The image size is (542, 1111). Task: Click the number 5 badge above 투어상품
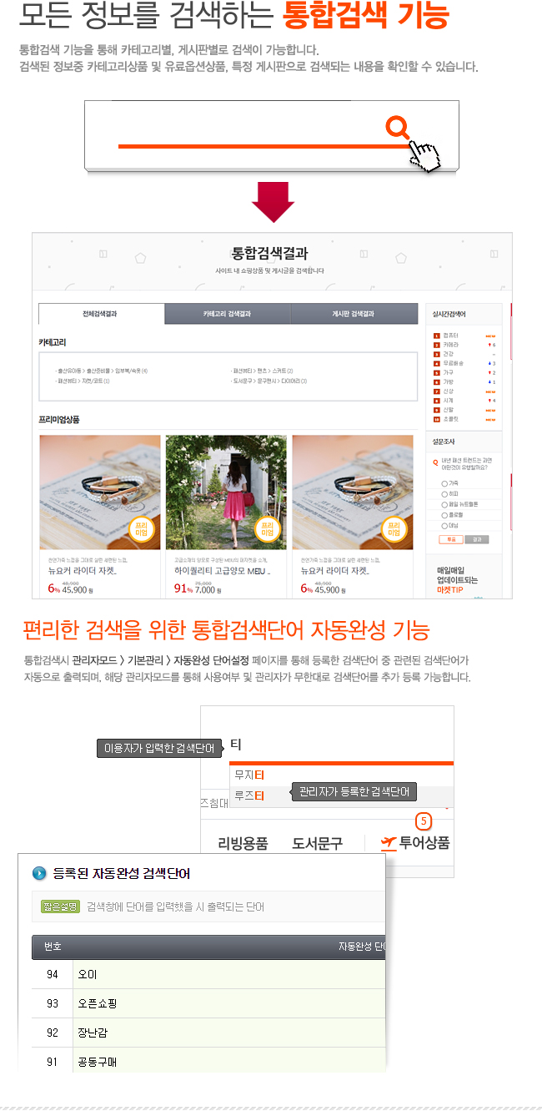(423, 821)
